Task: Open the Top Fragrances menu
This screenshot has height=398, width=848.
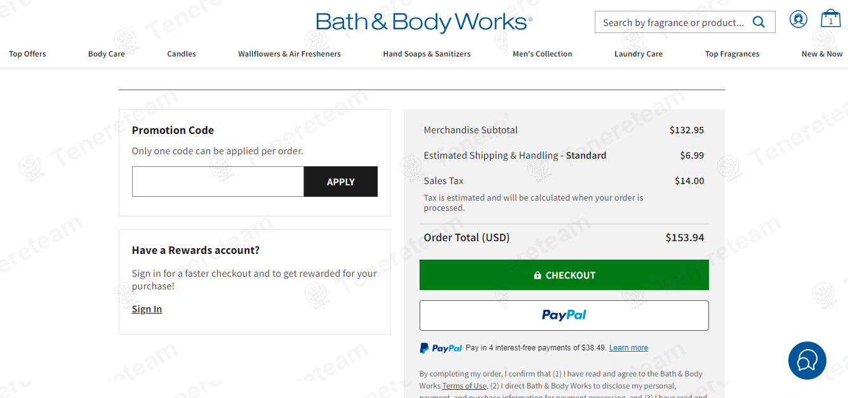Action: click(732, 54)
